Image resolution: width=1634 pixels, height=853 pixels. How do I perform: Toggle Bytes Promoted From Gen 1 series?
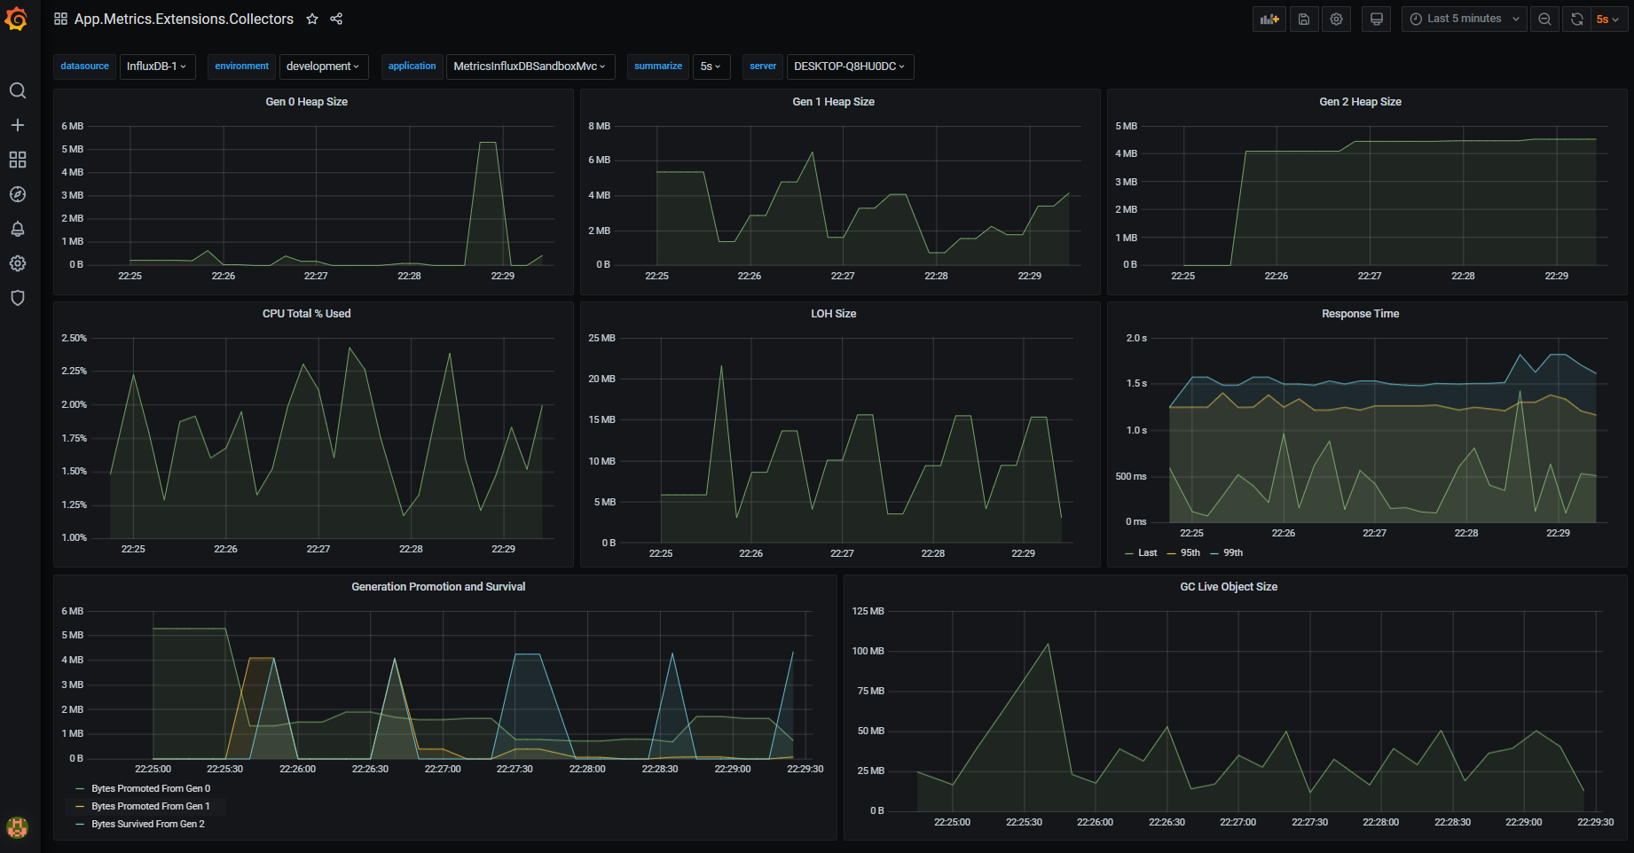(x=151, y=806)
